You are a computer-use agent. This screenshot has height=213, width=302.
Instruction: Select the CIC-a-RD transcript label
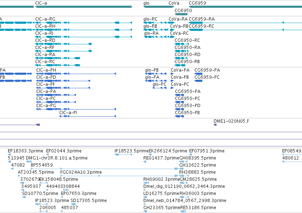45,40
